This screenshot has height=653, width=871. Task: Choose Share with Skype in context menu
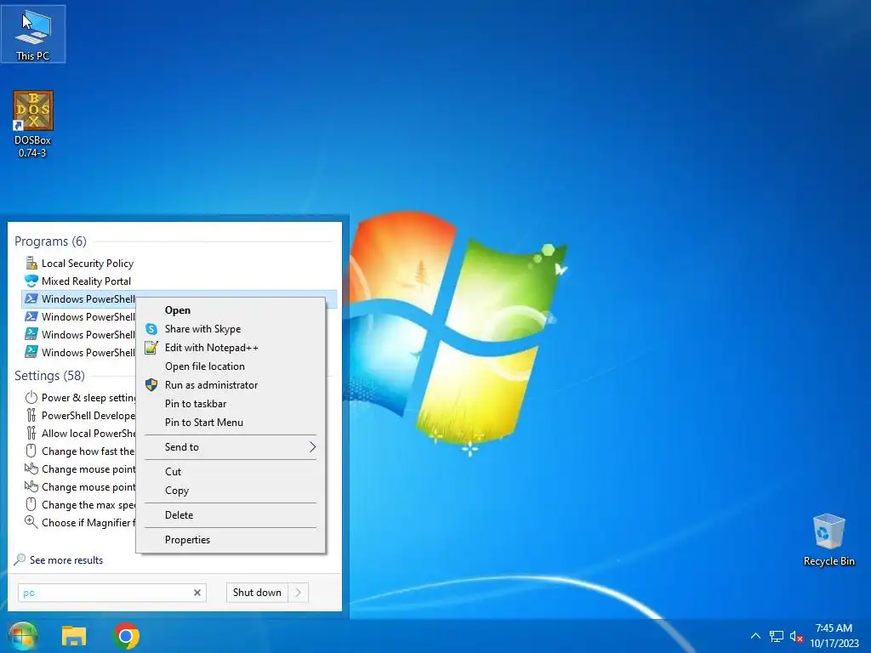(x=231, y=329)
